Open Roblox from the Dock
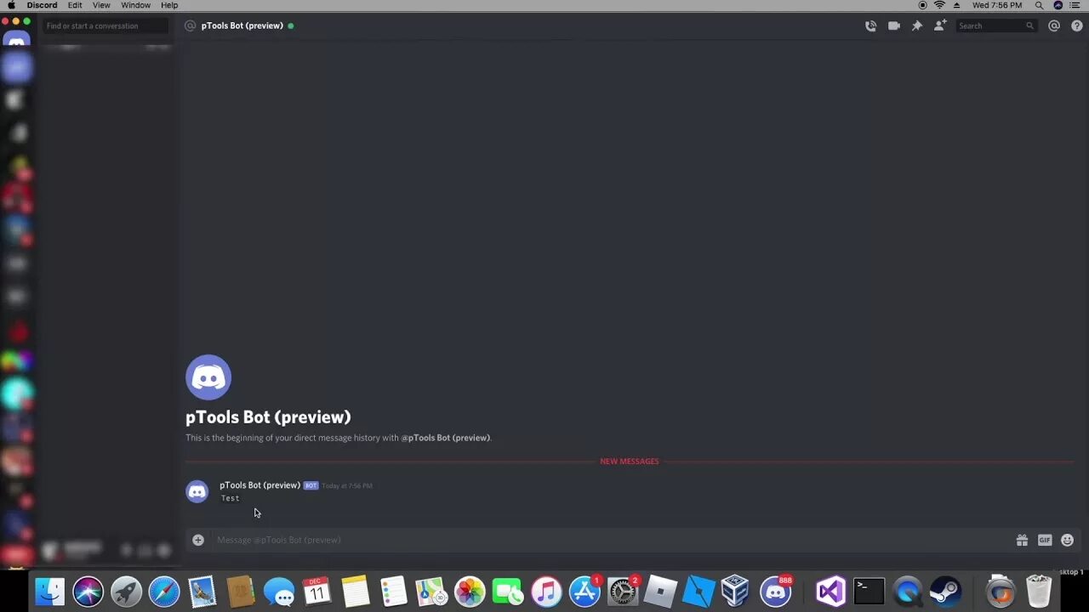The height and width of the screenshot is (612, 1089). (661, 592)
